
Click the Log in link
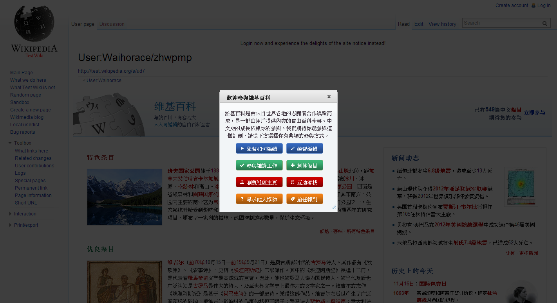click(x=544, y=5)
